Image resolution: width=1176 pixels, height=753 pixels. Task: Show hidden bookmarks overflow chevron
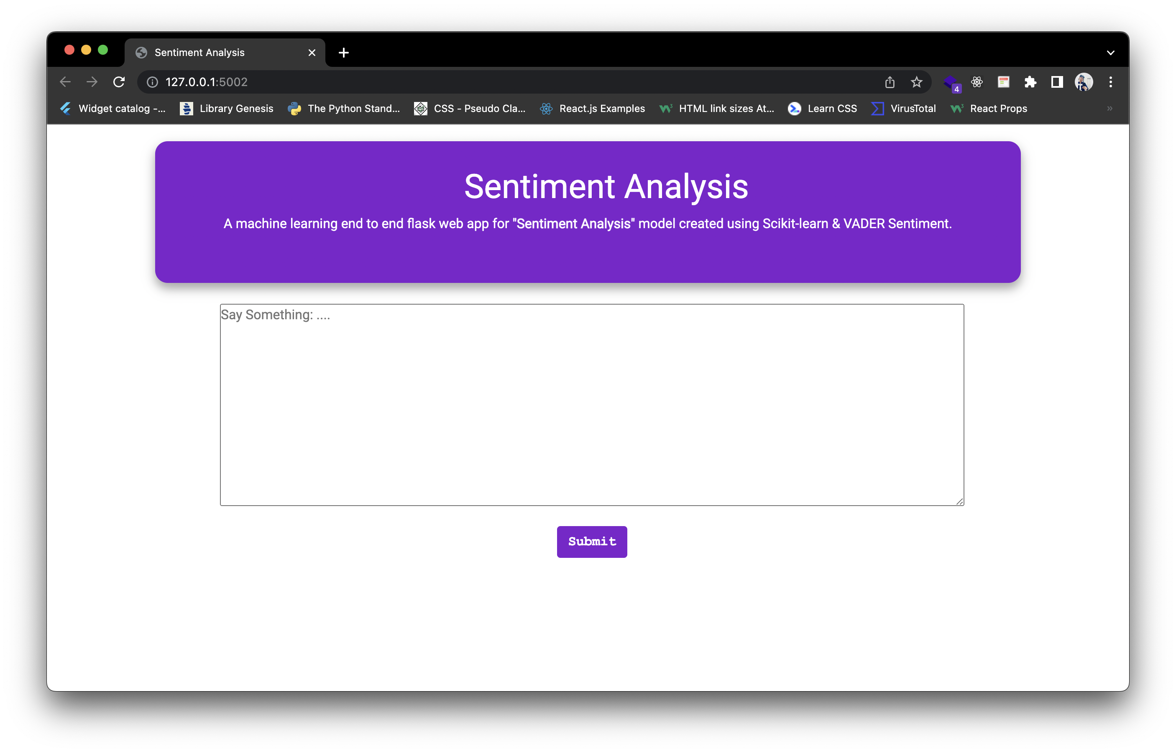pos(1110,109)
